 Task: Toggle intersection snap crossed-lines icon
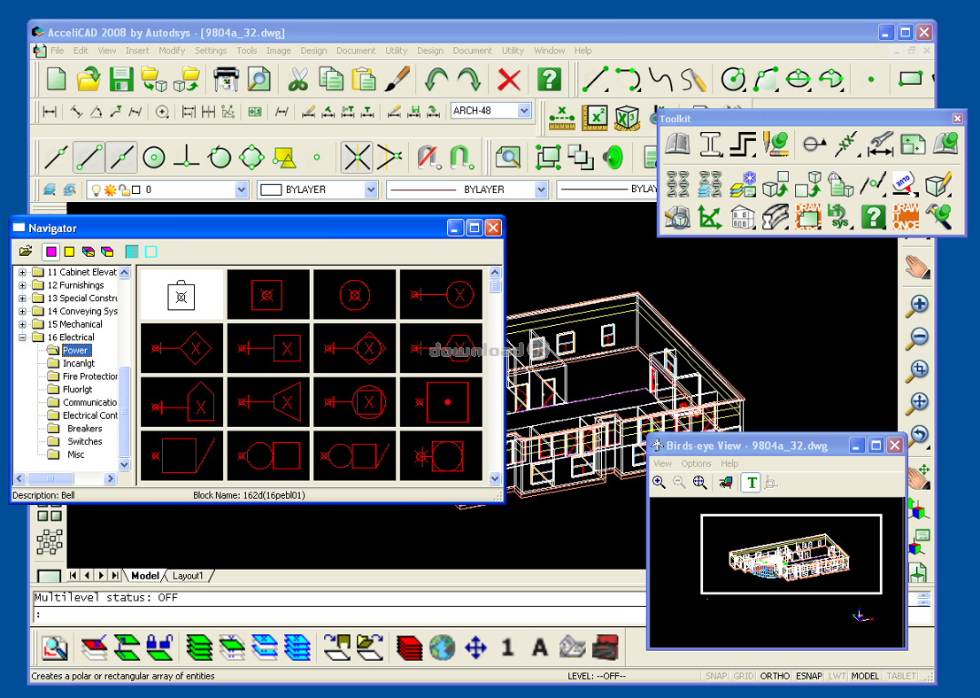357,157
